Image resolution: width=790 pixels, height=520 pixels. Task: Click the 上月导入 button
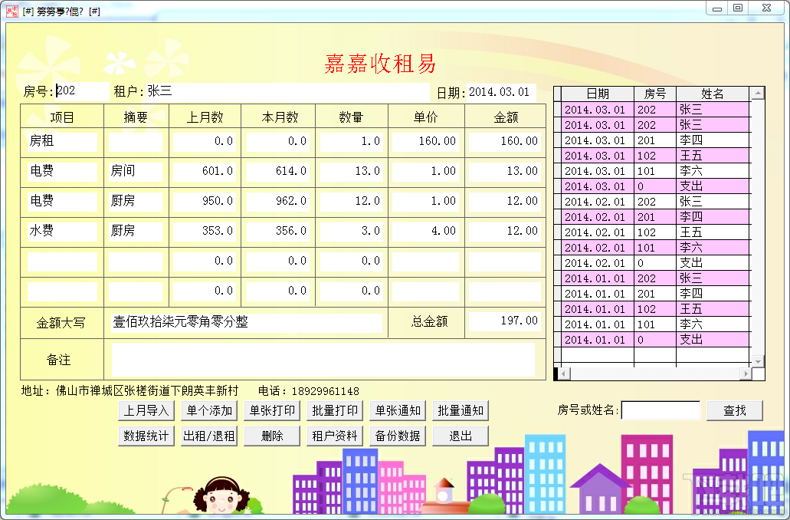tap(146, 410)
